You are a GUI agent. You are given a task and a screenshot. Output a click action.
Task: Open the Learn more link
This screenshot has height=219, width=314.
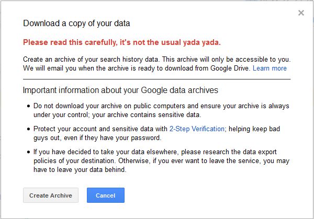270,68
